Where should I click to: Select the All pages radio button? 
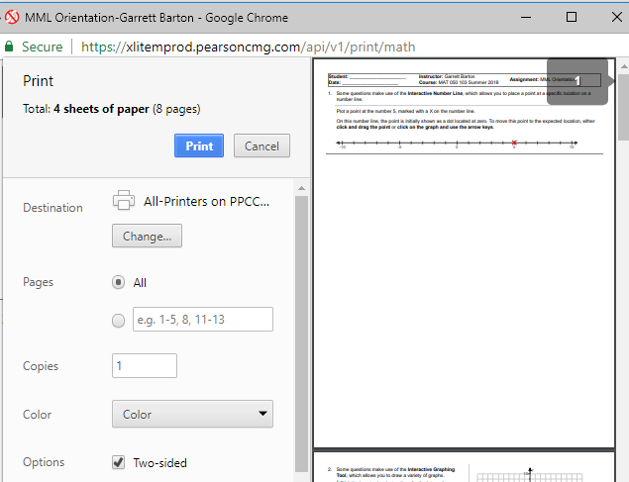pos(119,282)
